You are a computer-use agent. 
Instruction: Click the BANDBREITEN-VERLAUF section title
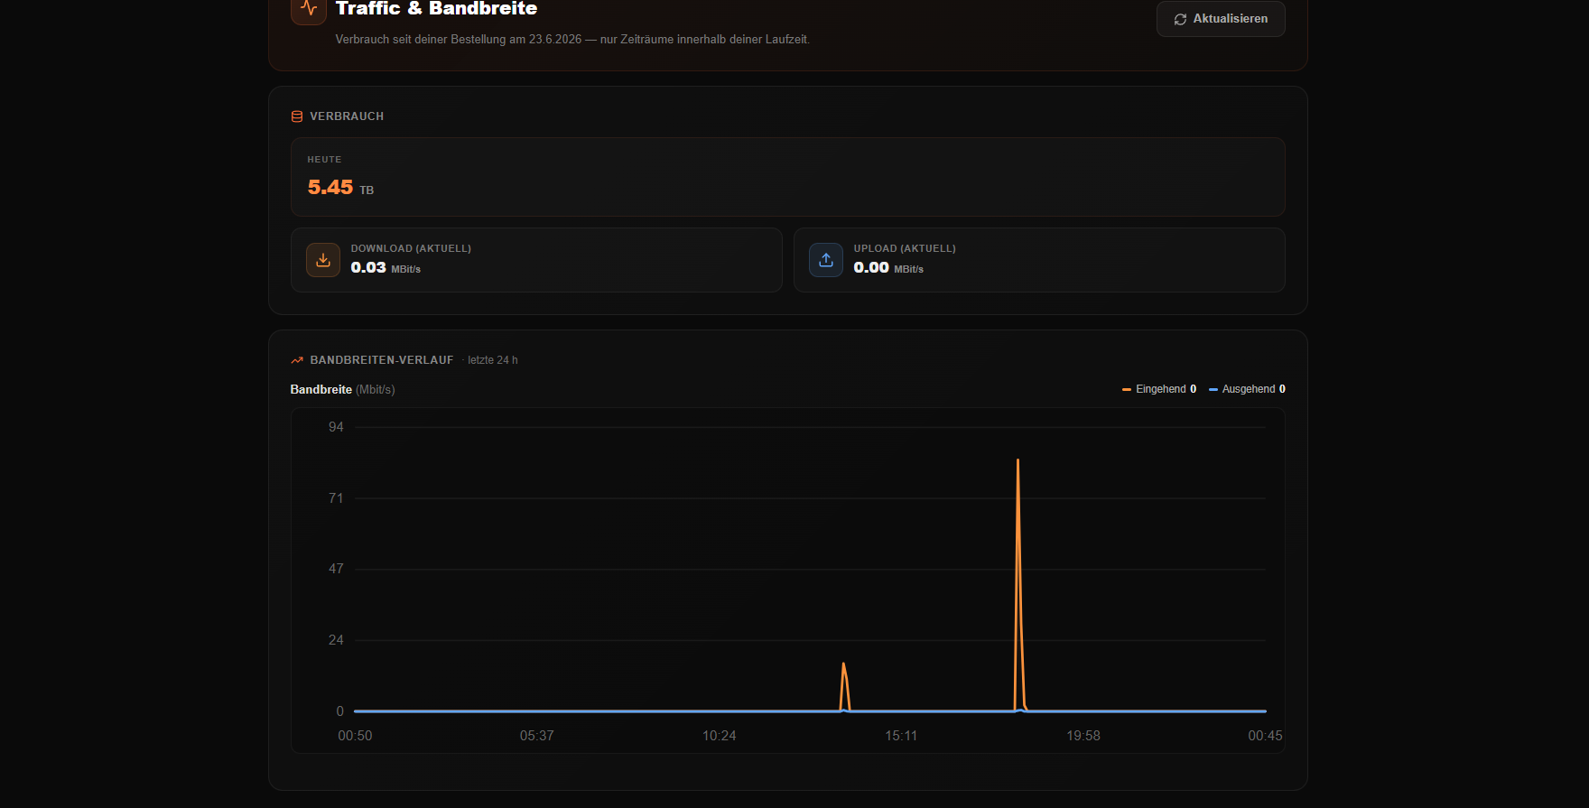pyautogui.click(x=382, y=360)
